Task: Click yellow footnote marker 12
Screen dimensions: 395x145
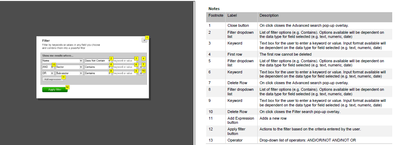Action: pyautogui.click(x=67, y=87)
